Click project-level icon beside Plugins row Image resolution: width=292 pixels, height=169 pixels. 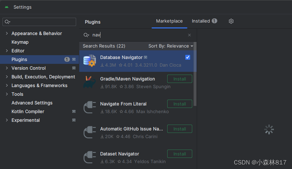74,59
